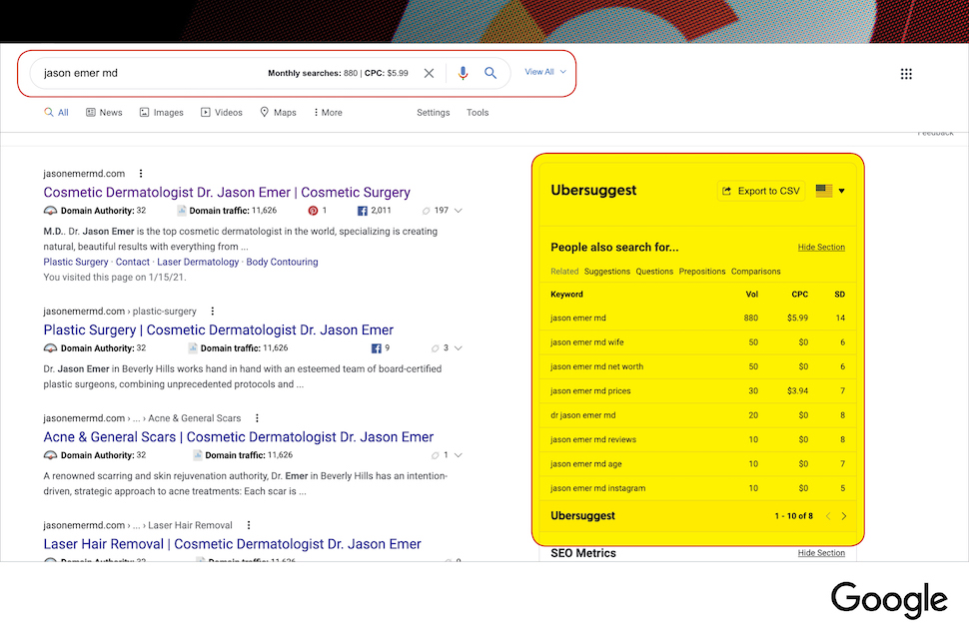Screen dimensions: 969x638
Task: Open the Google apps grid
Action: pos(906,74)
